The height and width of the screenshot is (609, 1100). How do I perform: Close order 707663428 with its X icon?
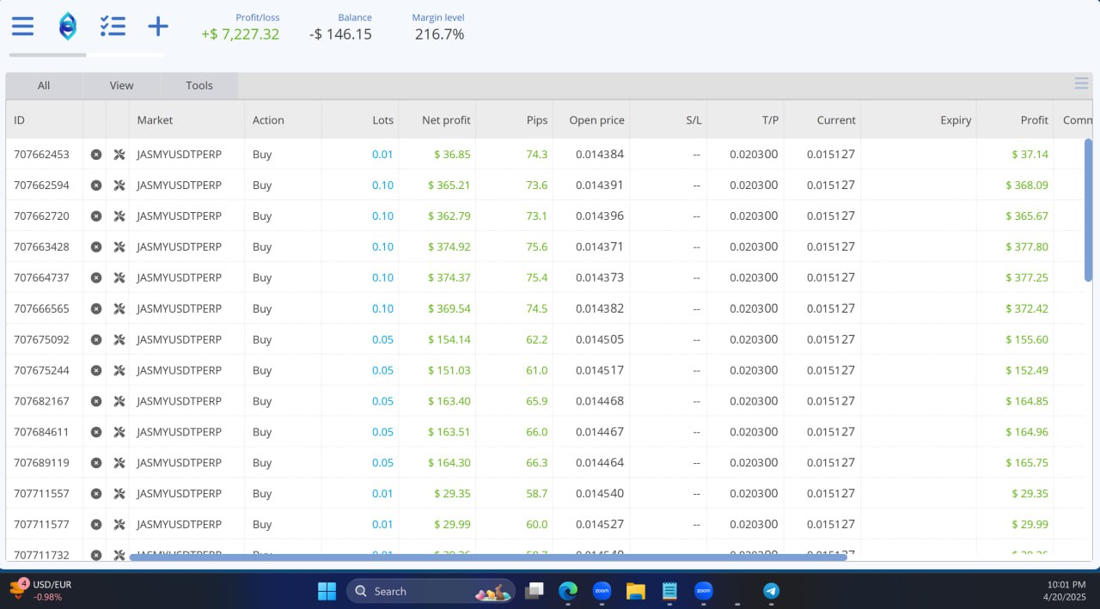[x=96, y=247]
